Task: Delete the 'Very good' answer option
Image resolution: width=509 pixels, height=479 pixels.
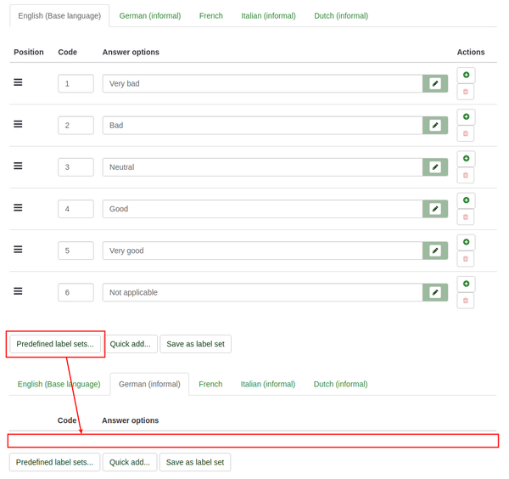Action: [466, 259]
